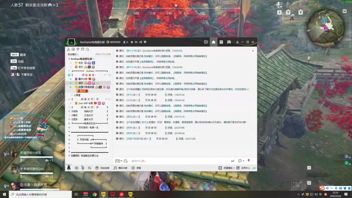
Task: Collapse the AceGame root channel node
Action: click(69, 59)
